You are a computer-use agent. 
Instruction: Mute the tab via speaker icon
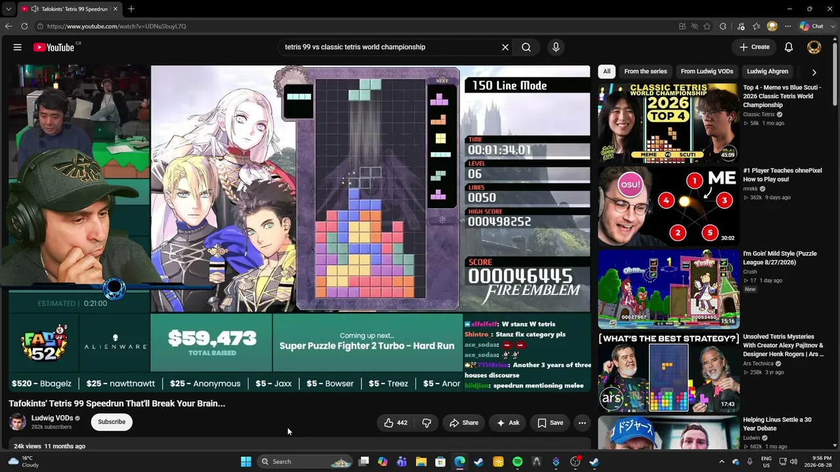tap(34, 9)
